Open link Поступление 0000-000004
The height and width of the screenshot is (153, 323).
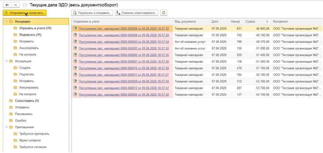[124, 94]
